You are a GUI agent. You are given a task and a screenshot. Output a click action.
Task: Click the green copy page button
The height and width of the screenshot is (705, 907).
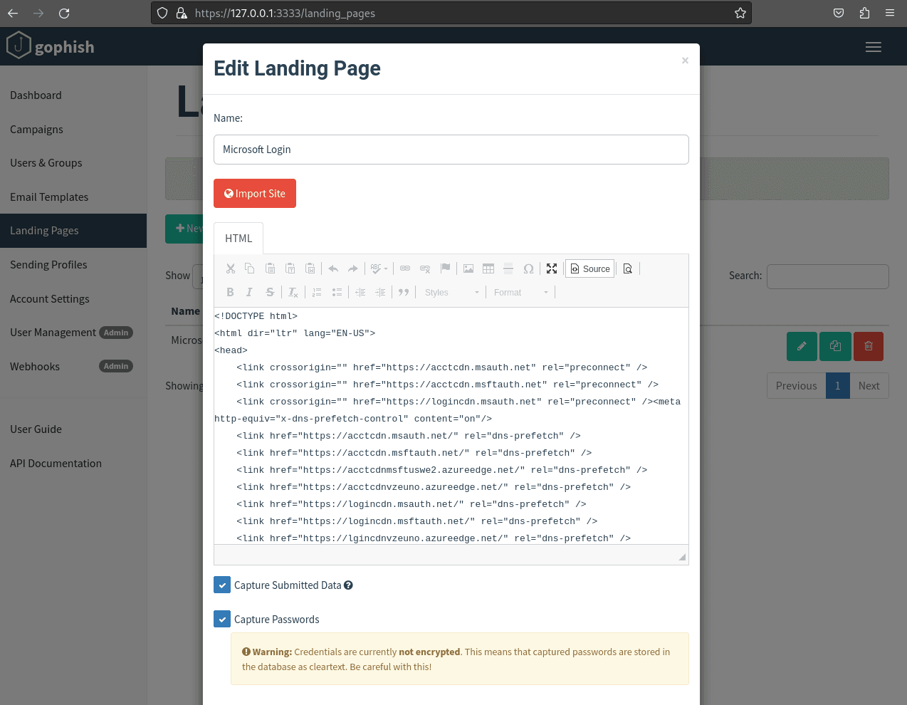(x=835, y=346)
